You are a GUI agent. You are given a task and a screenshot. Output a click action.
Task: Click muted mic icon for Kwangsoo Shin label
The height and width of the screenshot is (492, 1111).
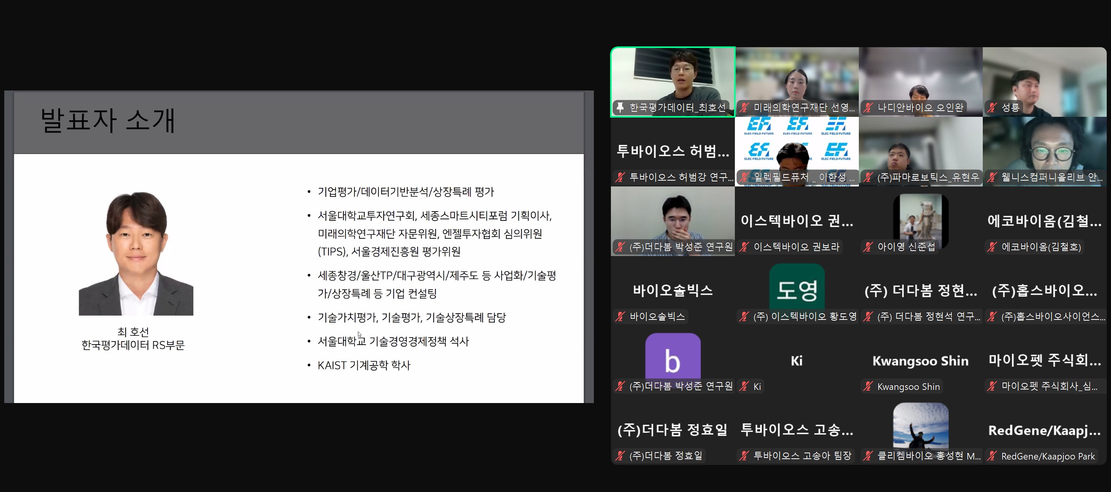click(x=868, y=386)
